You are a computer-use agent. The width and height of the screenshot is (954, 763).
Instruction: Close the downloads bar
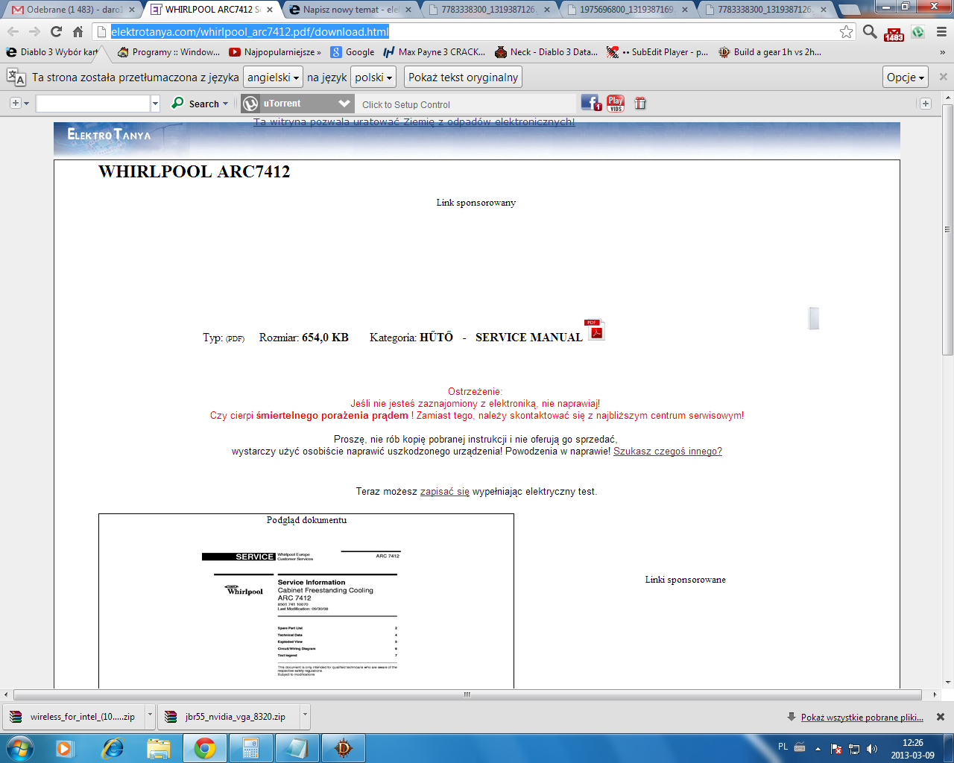tap(941, 717)
